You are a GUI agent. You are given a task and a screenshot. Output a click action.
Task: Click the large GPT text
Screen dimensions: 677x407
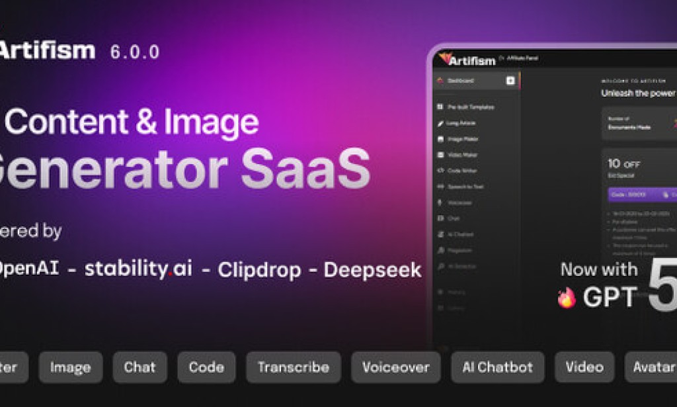610,297
